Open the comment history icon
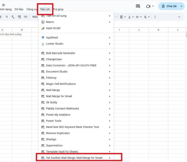This screenshot has height=162, width=187. [138, 6]
